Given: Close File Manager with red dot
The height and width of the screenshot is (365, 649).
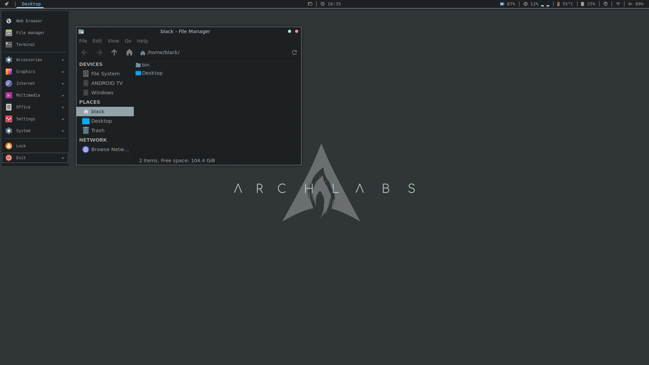Looking at the screenshot, I should click(297, 31).
